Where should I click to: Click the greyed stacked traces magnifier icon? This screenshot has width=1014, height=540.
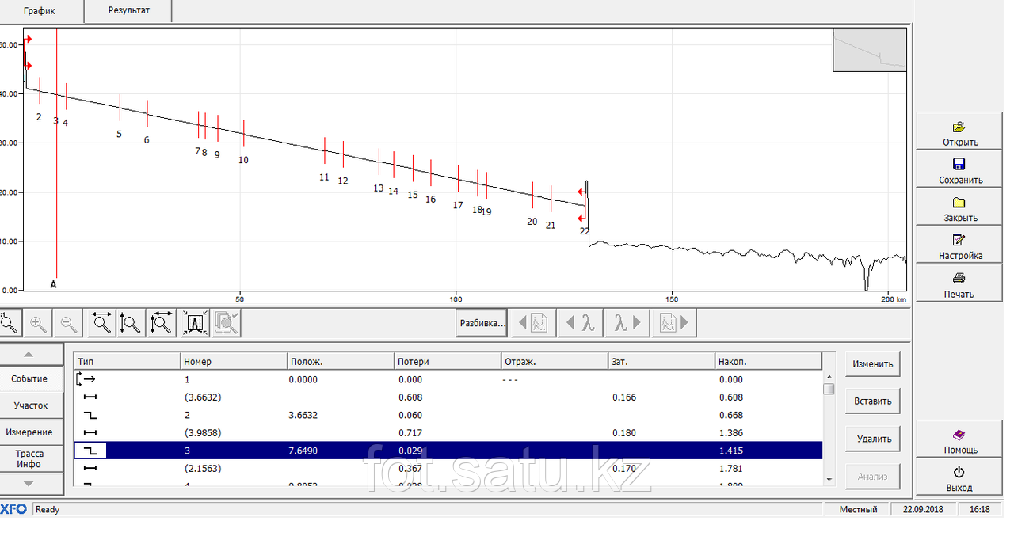coord(227,323)
